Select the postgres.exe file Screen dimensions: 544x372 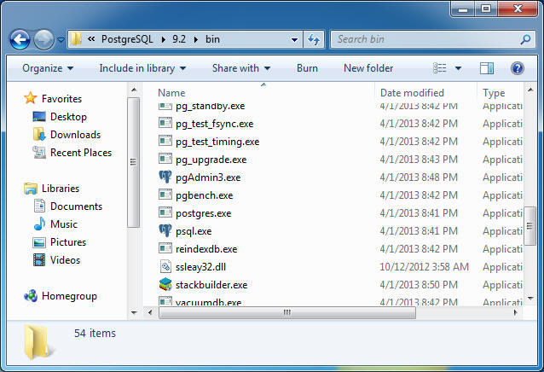tap(203, 213)
